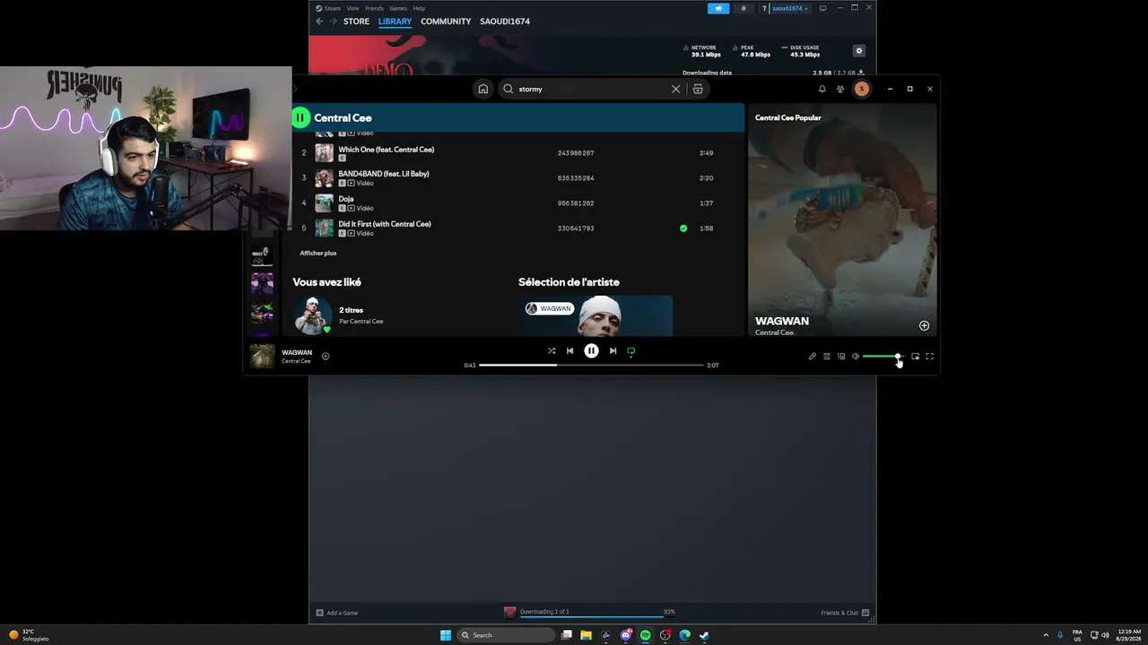Image resolution: width=1148 pixels, height=645 pixels.
Task: Go back in Steam navigation
Action: click(x=319, y=21)
